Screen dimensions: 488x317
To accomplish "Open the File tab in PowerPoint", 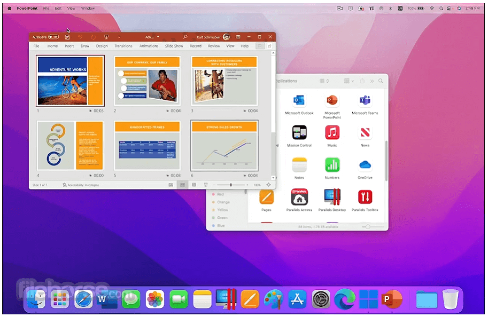I will coord(36,46).
